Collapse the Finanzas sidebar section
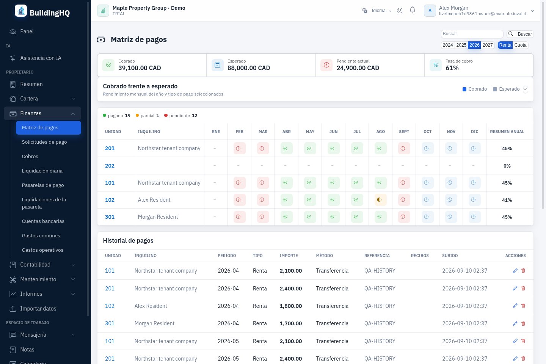The height and width of the screenshot is (364, 546). (x=42, y=113)
